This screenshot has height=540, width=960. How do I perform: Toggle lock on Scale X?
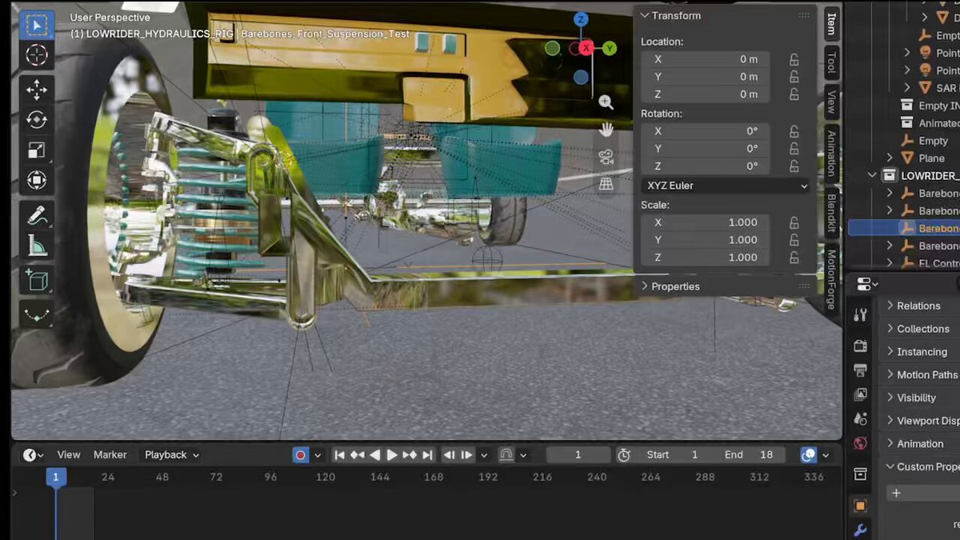794,222
